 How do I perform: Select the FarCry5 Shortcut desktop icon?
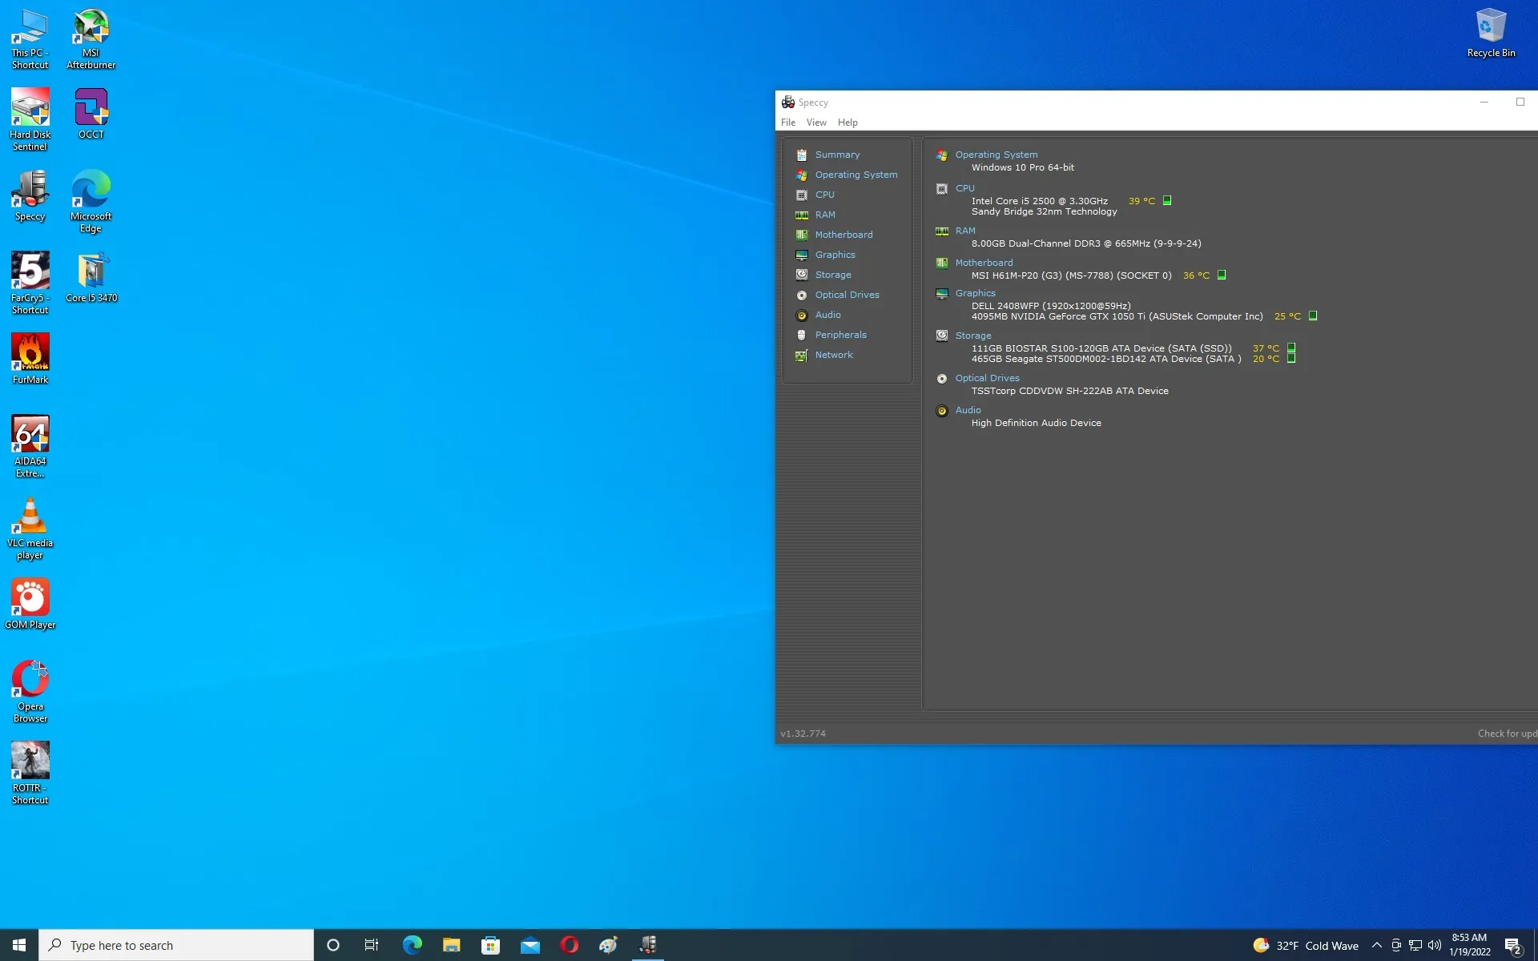30,283
